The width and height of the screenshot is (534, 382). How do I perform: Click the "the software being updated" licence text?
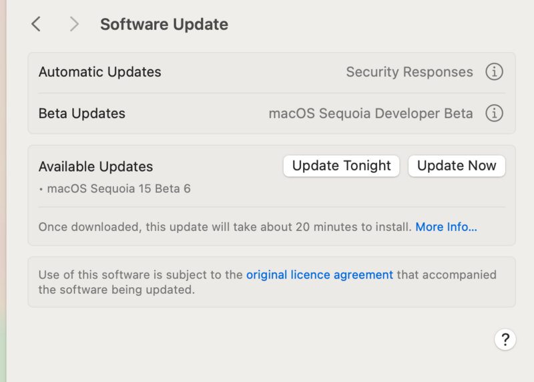click(x=116, y=291)
